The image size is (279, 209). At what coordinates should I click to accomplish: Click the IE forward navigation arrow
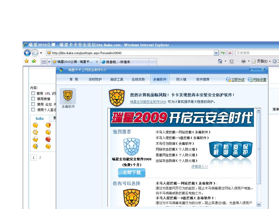point(35,53)
